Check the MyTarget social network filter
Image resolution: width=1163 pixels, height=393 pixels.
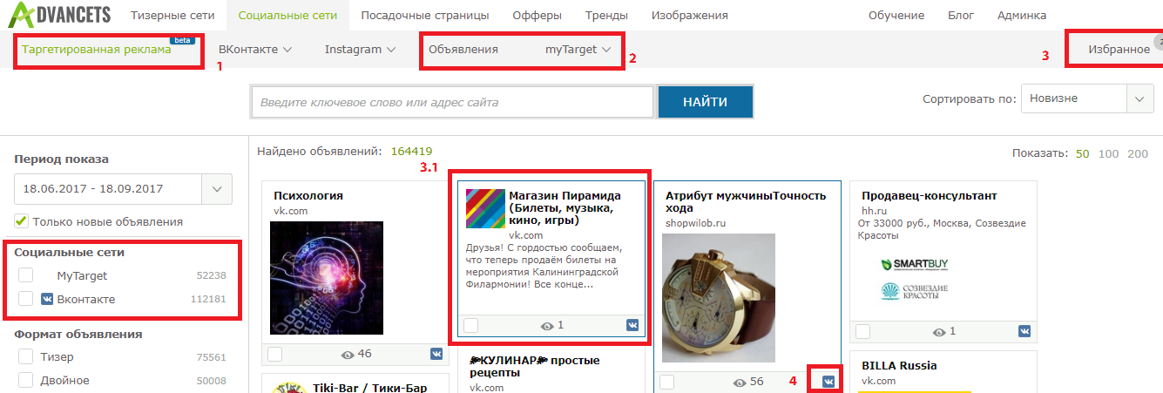tap(26, 275)
